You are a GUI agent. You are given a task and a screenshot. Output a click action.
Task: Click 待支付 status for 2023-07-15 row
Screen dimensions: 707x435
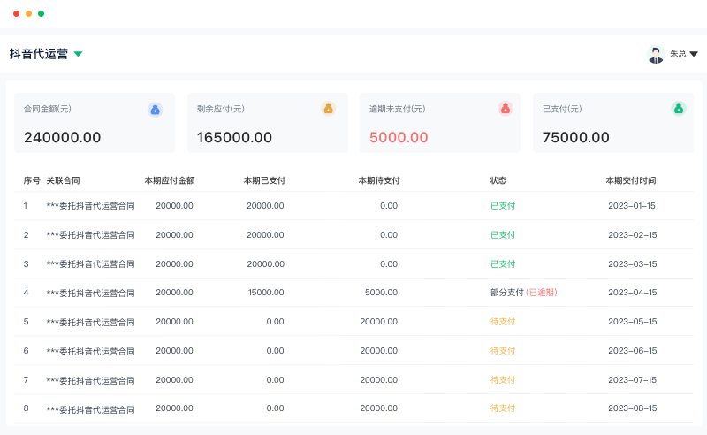503,380
